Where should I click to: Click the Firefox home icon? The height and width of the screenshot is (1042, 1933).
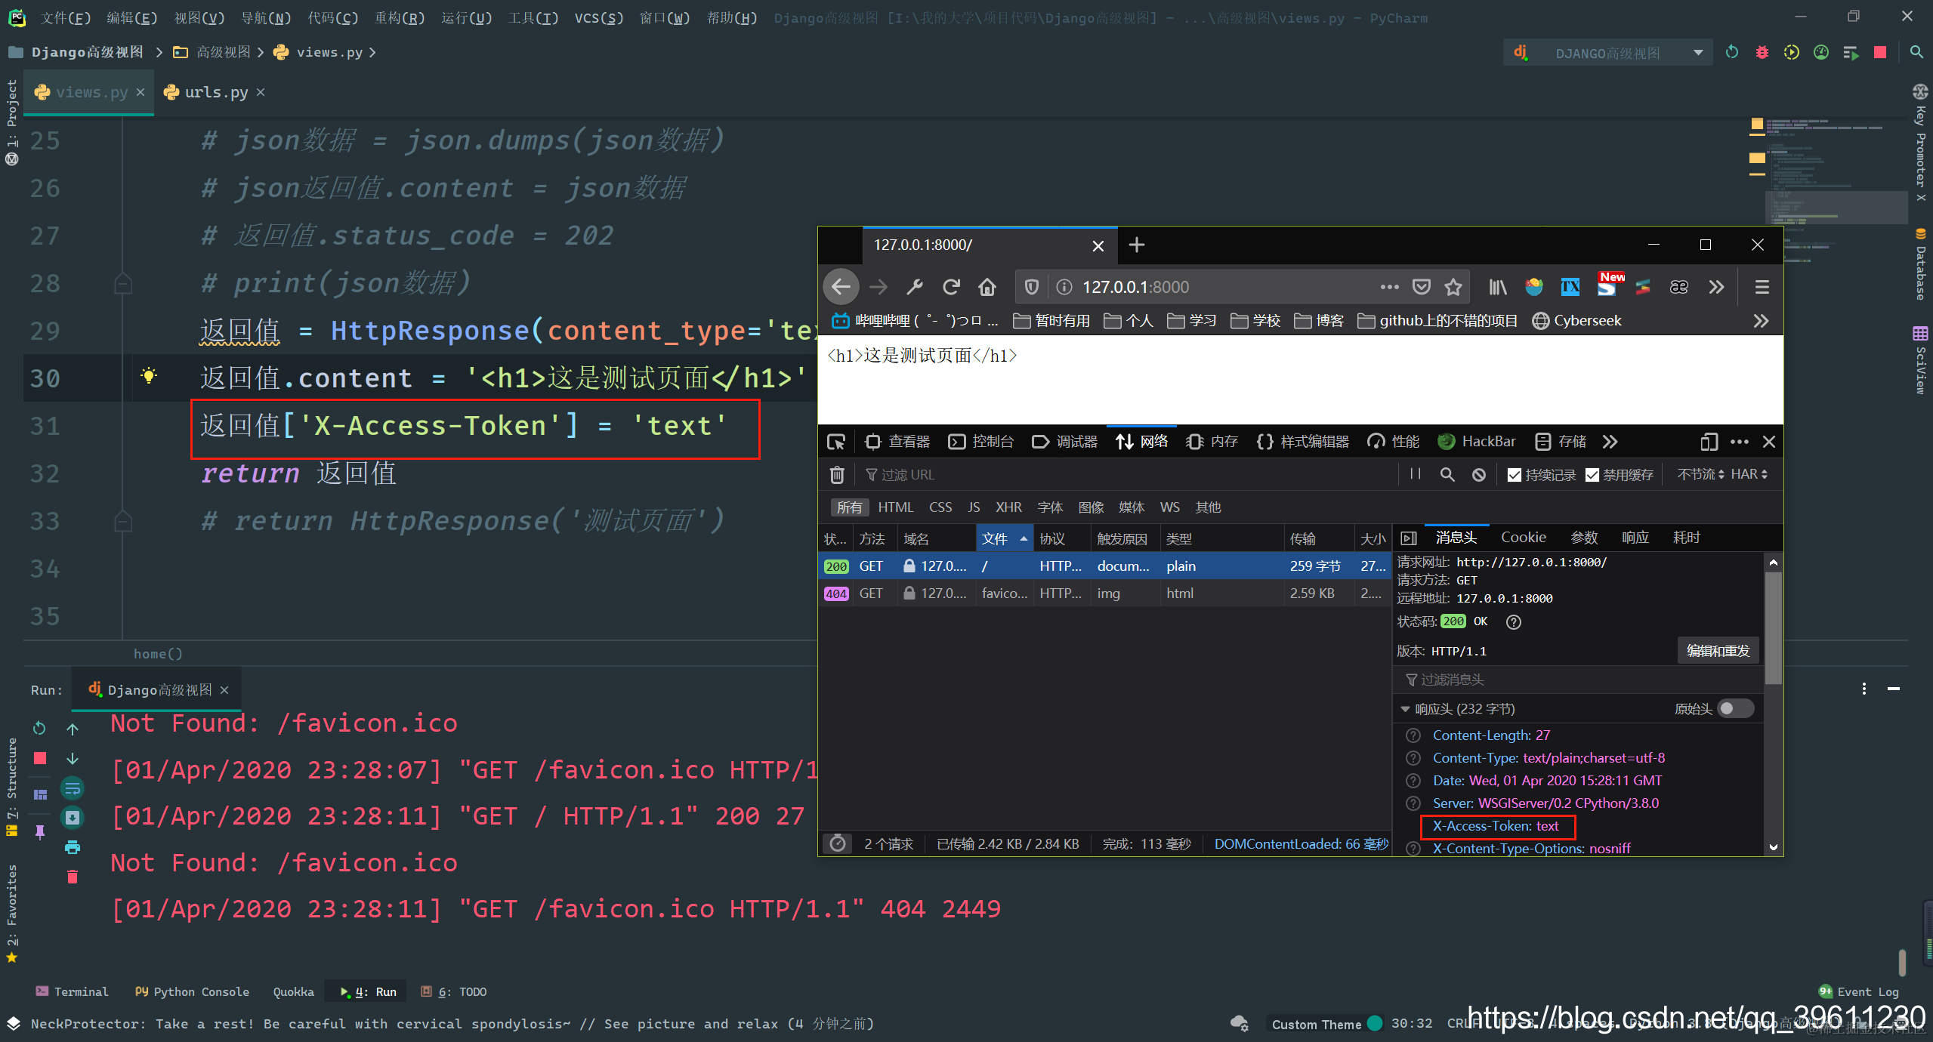click(x=987, y=287)
